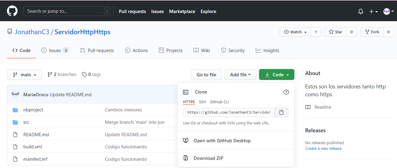Open the plus create-new menu

coord(373,12)
